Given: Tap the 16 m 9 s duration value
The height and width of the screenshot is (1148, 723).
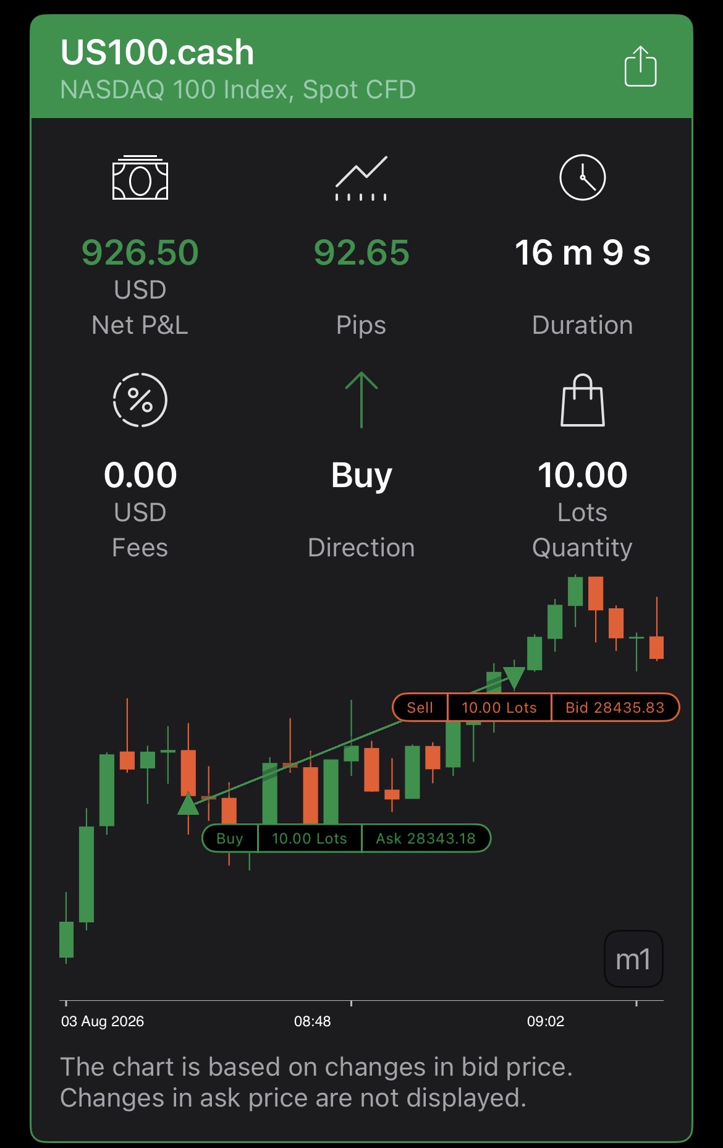Looking at the screenshot, I should 583,252.
